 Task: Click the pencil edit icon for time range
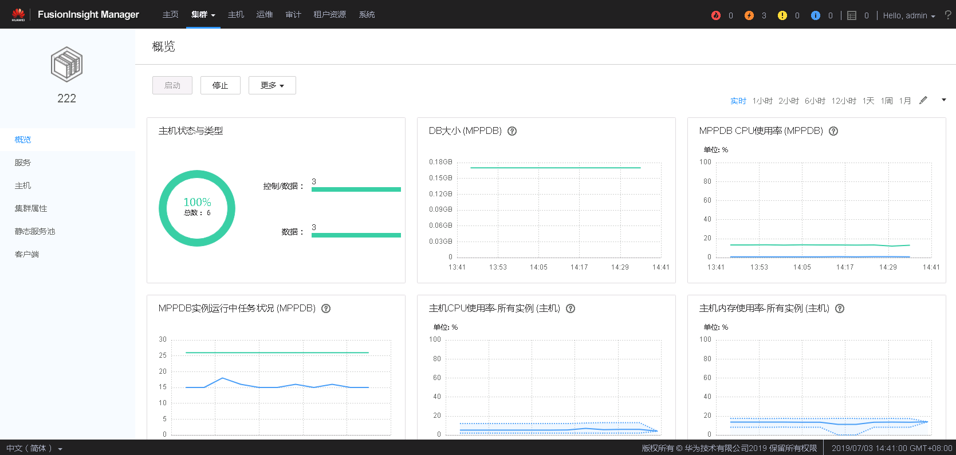point(923,101)
